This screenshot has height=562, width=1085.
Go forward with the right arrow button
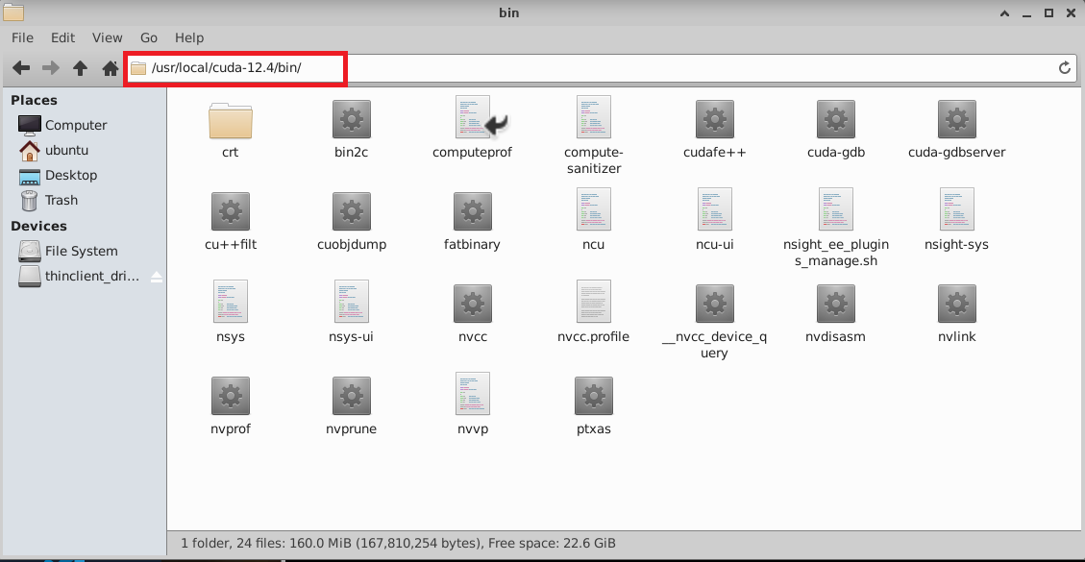tap(51, 68)
